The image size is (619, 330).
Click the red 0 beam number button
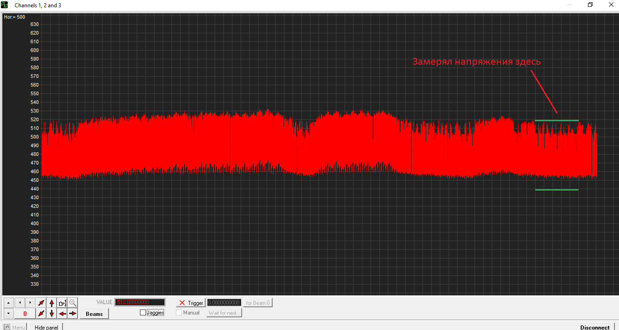[25, 314]
